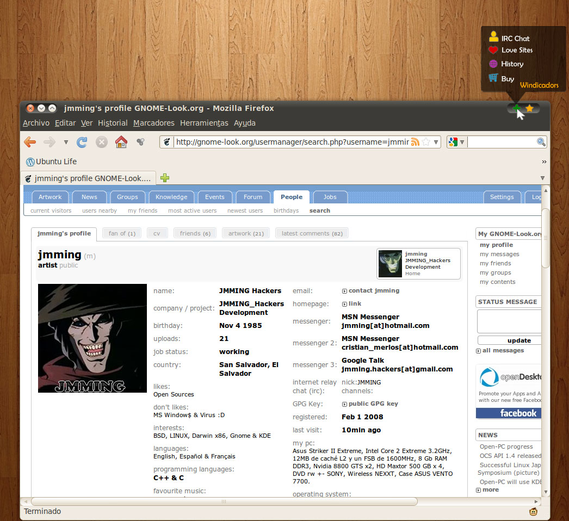Switch to the Artwork site tab

pos(50,197)
